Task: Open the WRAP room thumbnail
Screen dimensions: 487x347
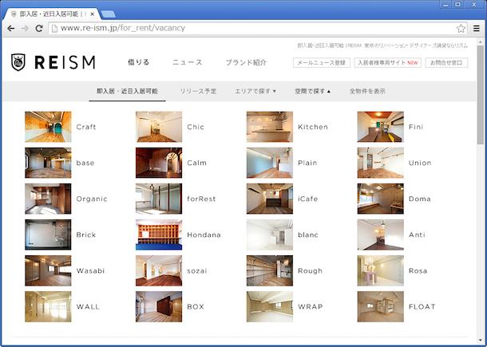Action: 270,306
